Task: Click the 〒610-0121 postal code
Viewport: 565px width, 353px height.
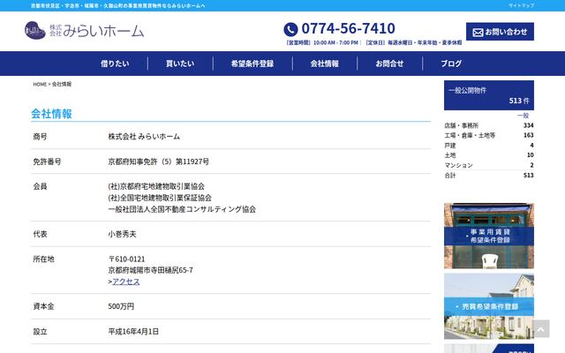Action: 126,259
